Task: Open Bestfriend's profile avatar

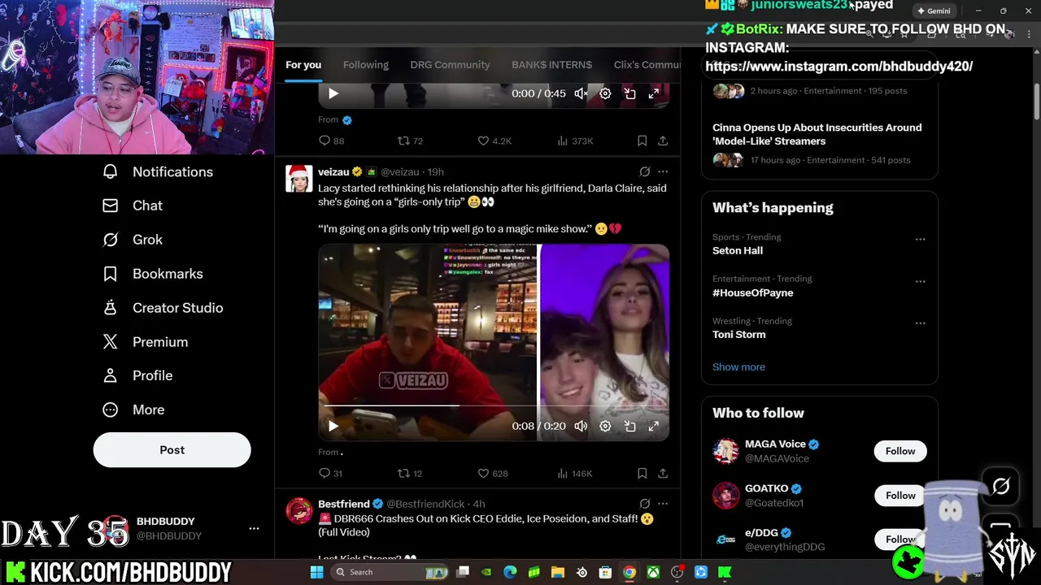Action: pos(299,510)
